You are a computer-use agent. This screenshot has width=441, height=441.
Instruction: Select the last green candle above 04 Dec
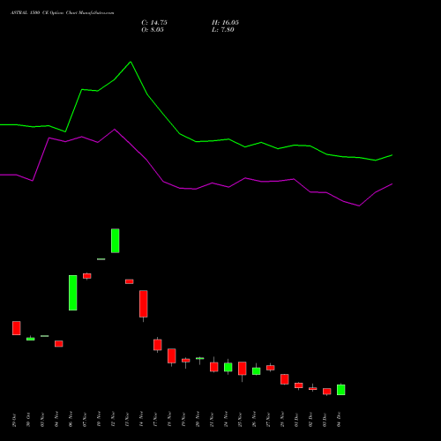[341, 390]
